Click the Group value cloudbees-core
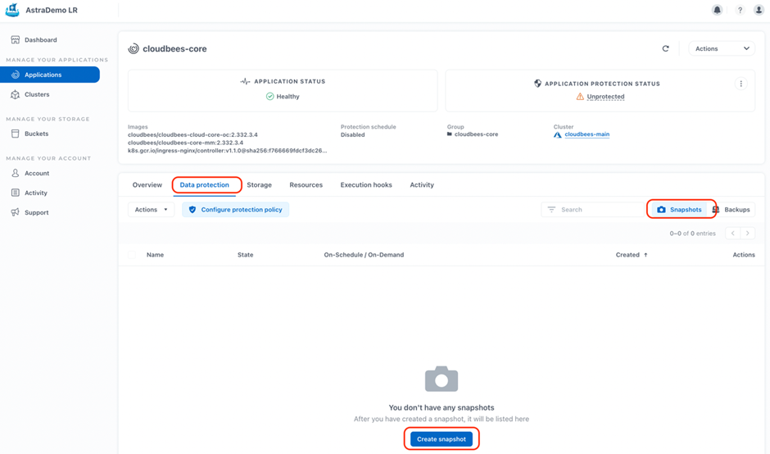The width and height of the screenshot is (770, 454). click(476, 134)
